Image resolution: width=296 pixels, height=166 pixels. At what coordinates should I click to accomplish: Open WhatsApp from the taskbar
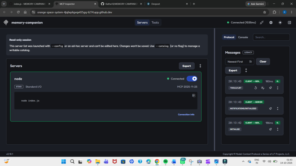(183, 162)
